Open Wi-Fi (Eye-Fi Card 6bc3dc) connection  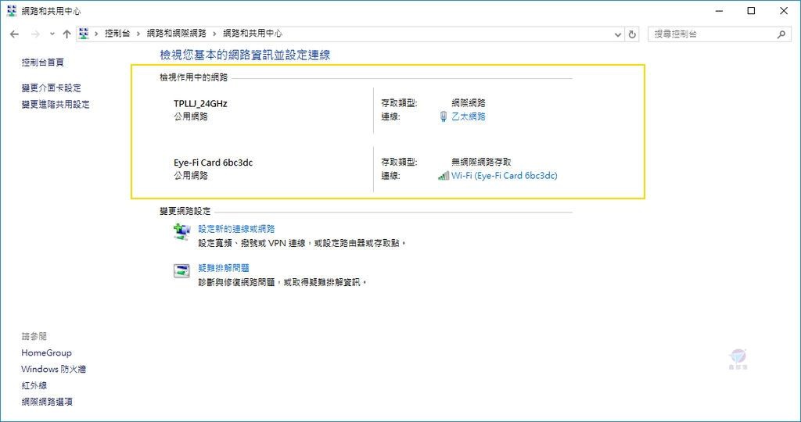point(505,176)
